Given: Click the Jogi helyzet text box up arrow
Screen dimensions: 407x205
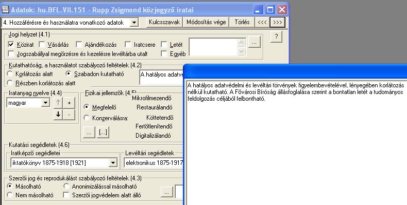Looking at the screenshot, I should [x=242, y=43].
